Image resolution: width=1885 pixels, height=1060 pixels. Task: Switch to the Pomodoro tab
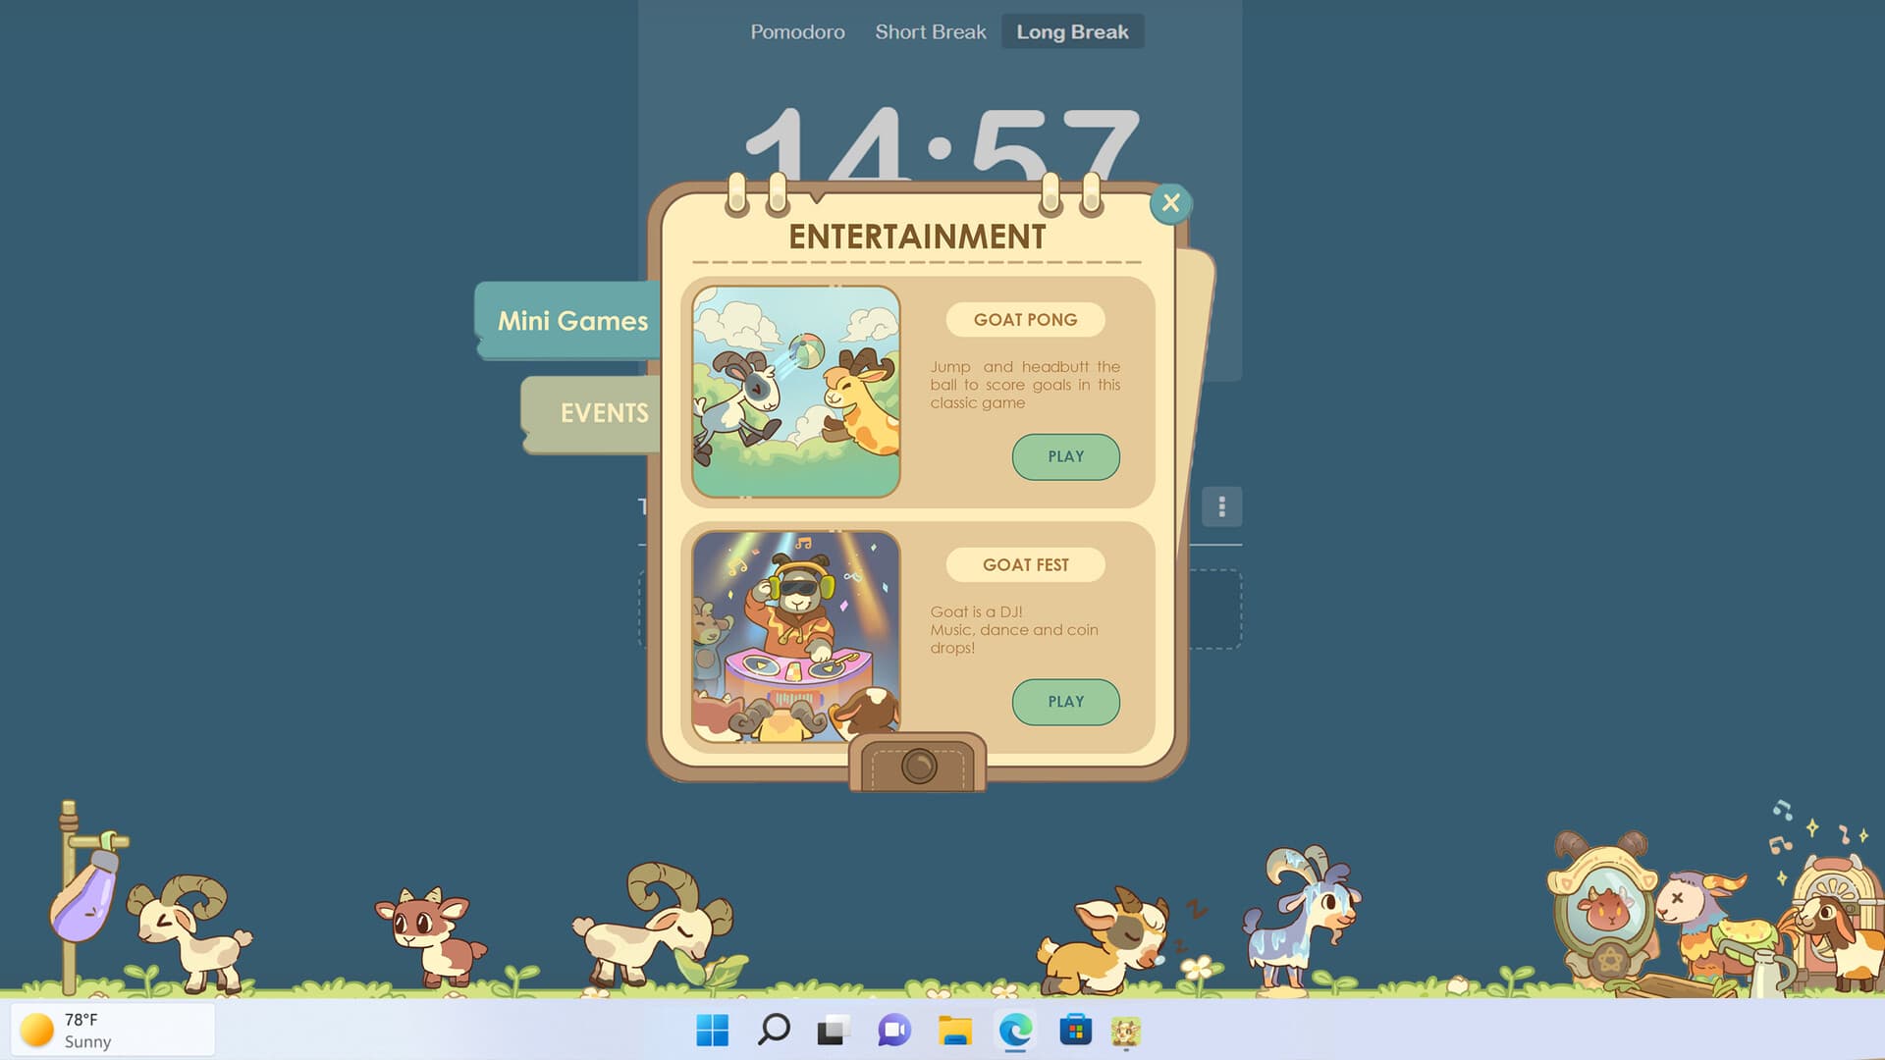pos(797,30)
